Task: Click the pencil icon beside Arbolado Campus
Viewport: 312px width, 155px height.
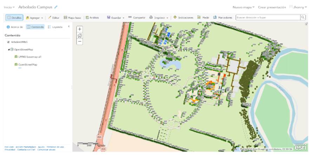Action: (x=56, y=7)
